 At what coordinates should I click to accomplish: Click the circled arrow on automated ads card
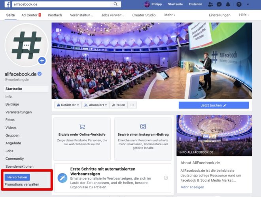166,178
